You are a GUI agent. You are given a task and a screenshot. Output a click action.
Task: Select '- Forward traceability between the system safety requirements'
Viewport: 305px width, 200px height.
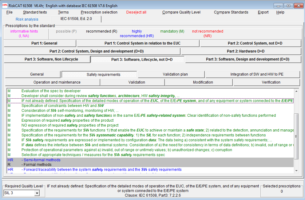(150, 170)
